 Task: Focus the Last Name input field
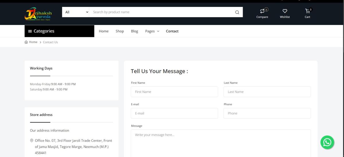tap(267, 92)
